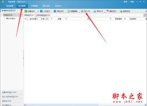Click the 更新类目 update category icon
This screenshot has height=106, width=147.
coord(121,11)
